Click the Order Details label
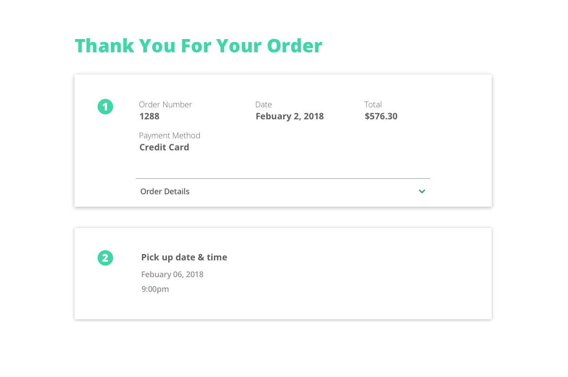The image size is (568, 377). (x=165, y=192)
